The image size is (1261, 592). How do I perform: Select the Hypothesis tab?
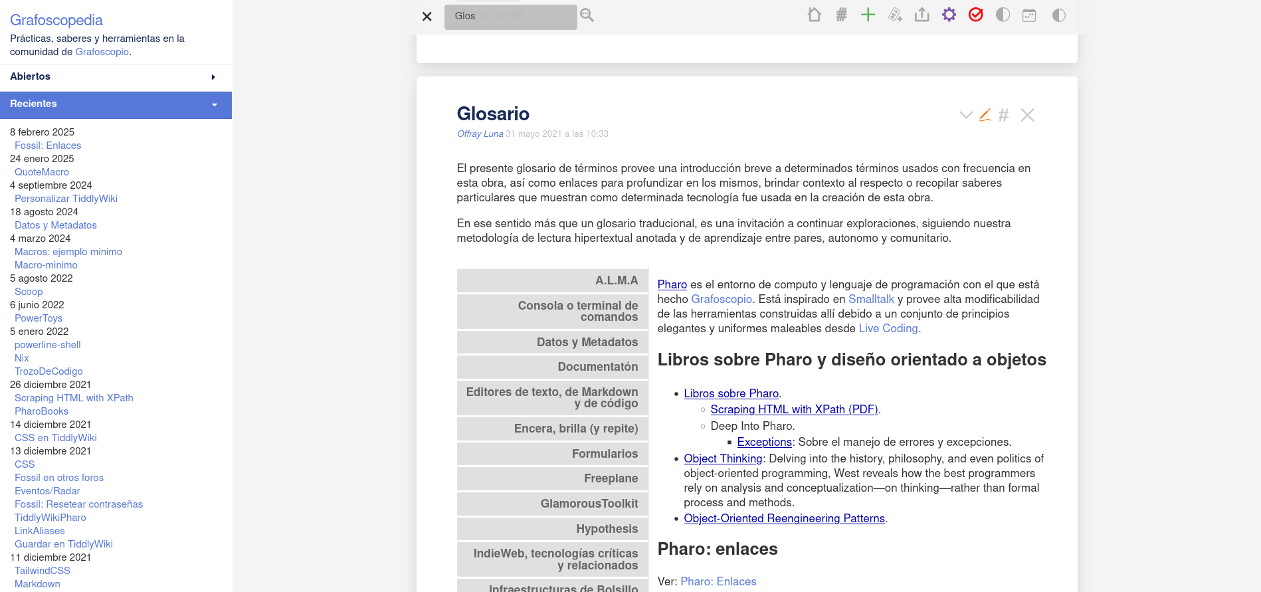(x=552, y=529)
